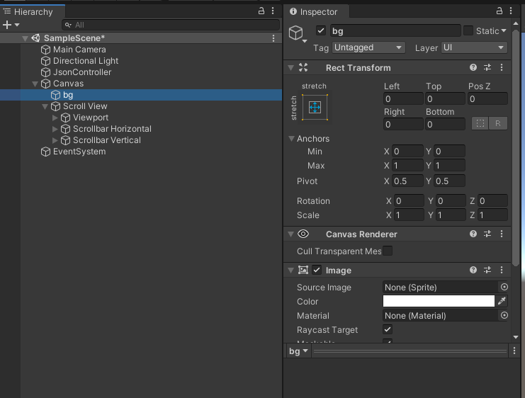The height and width of the screenshot is (398, 525).
Task: Click the Canvas Renderer eye icon
Action: click(x=303, y=234)
